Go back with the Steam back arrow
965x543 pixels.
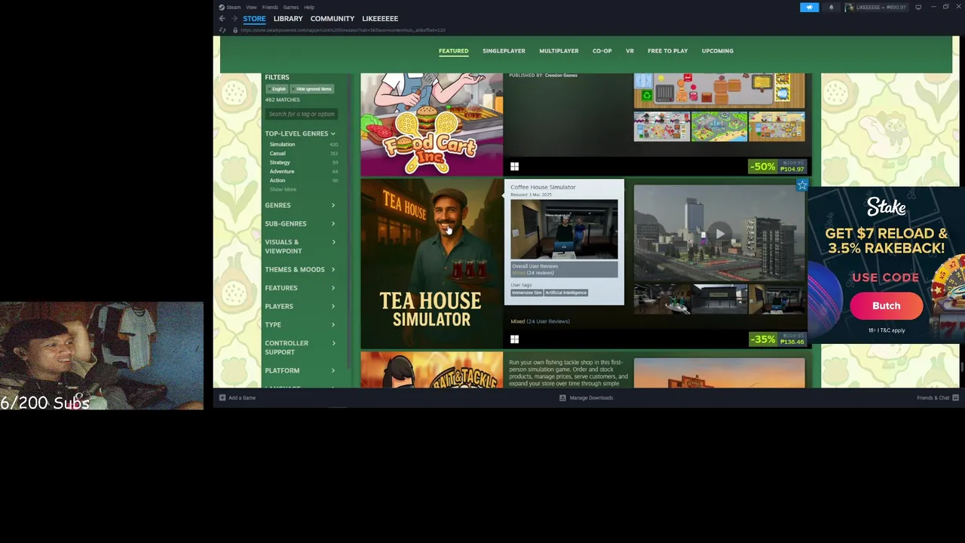pyautogui.click(x=222, y=18)
